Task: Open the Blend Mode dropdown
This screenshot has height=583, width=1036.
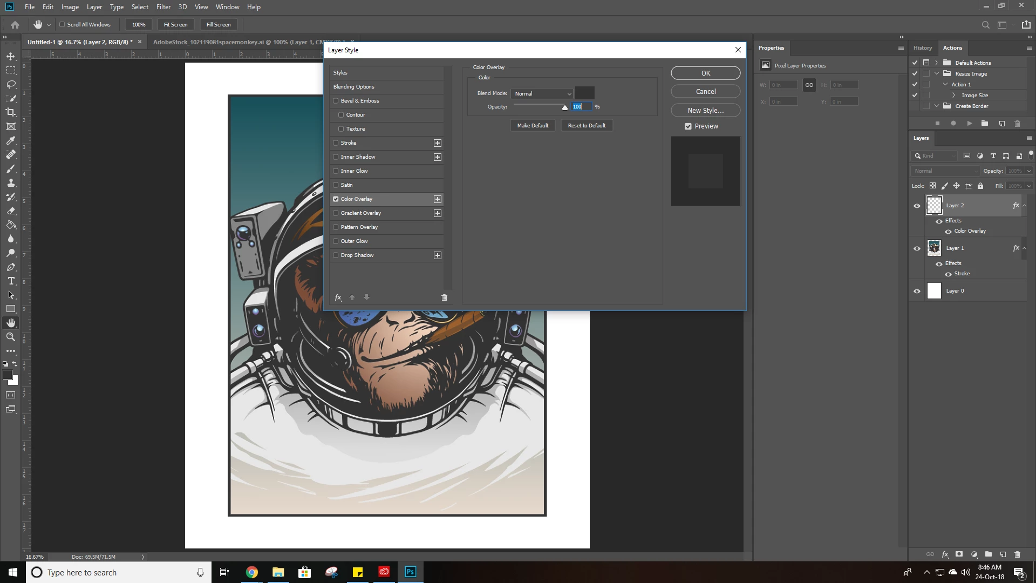Action: 542,94
